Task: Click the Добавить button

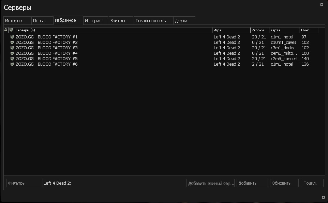Action: click(x=252, y=183)
